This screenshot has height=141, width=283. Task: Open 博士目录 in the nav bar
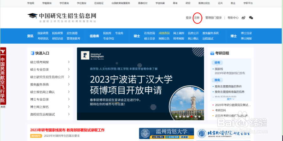(x=246, y=33)
